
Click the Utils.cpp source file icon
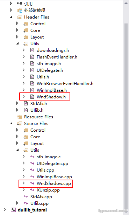tap(32, 170)
